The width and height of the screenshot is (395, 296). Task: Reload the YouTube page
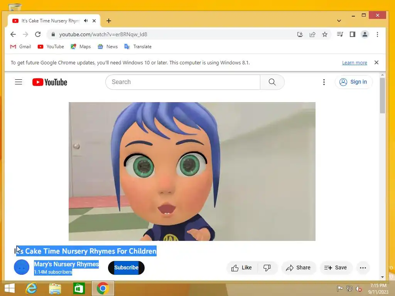coord(38,34)
